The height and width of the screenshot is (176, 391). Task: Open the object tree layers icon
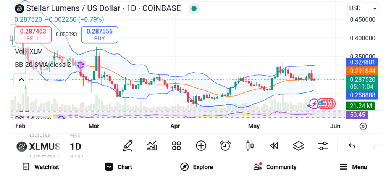(x=299, y=146)
